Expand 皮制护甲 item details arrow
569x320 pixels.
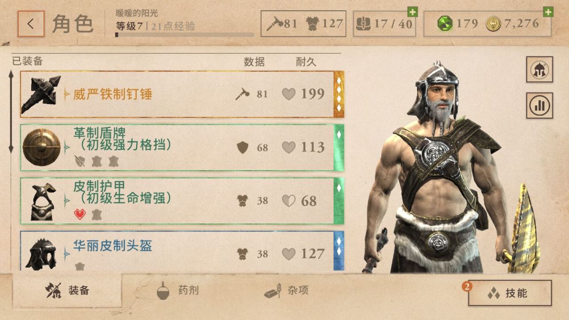[x=67, y=201]
